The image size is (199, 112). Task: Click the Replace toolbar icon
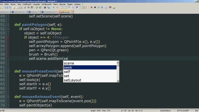click(x=49, y=7)
